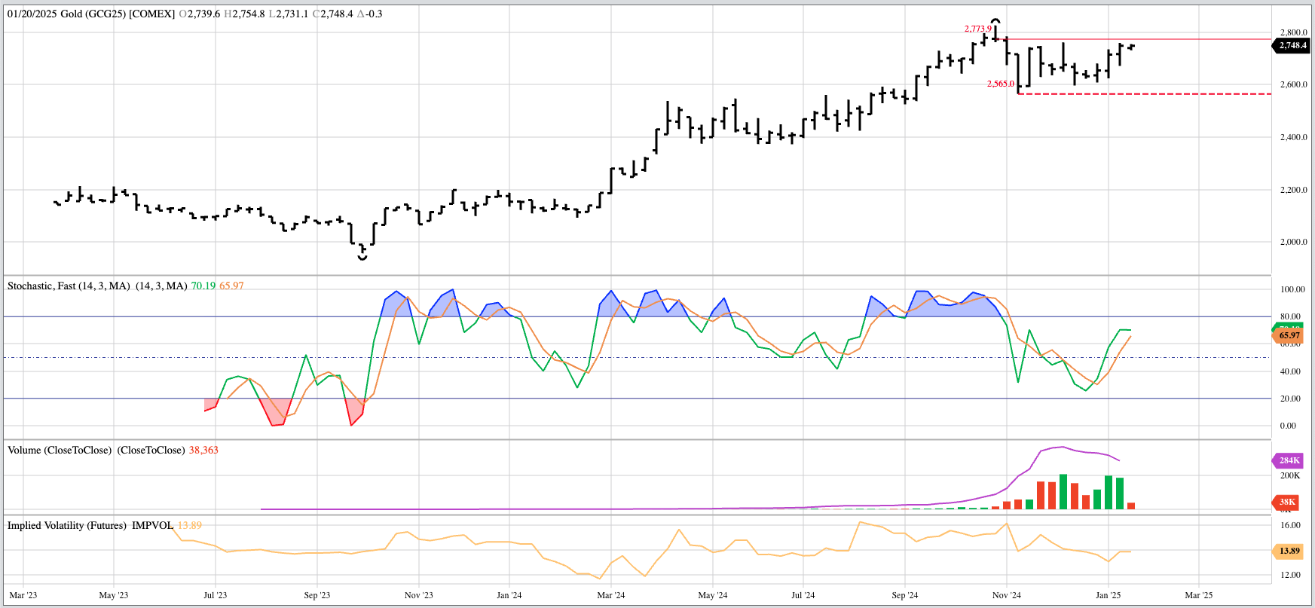Click the orange 65.97 stochastic value tag

[x=1289, y=336]
